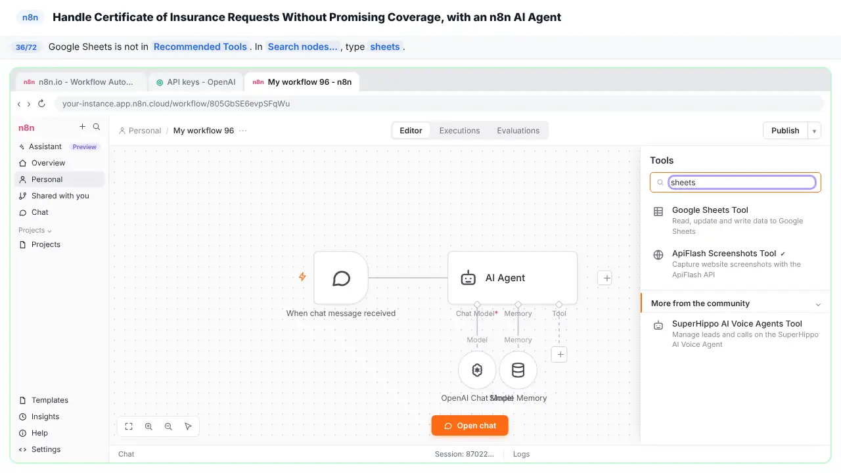Click the fit-to-view icon on the canvas toolbar

point(129,426)
